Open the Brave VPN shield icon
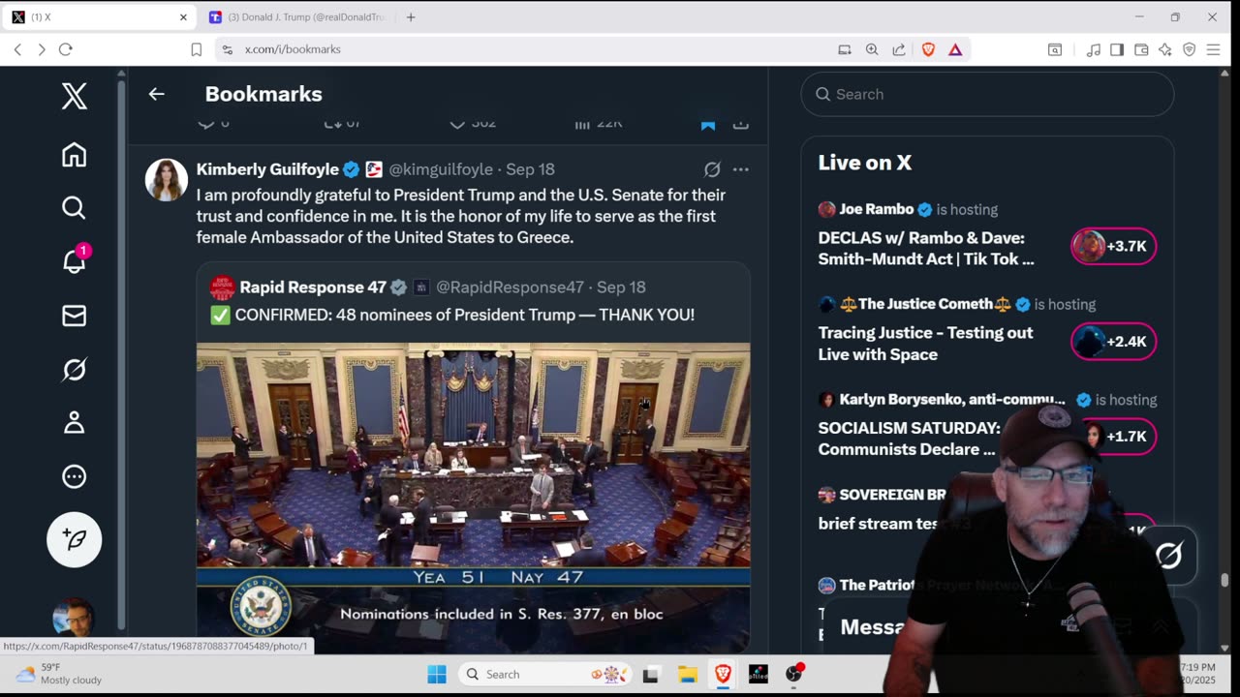 (1190, 49)
